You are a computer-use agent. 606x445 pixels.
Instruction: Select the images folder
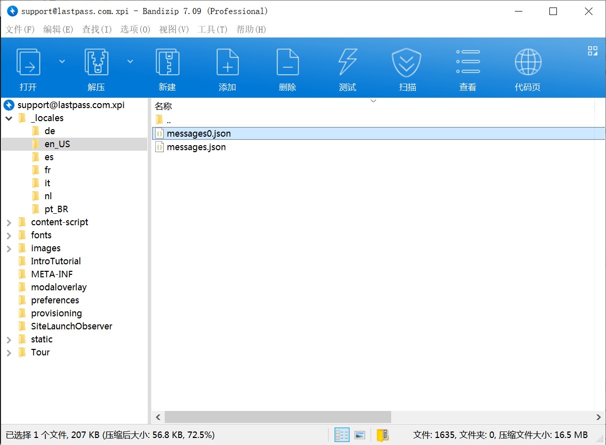(46, 248)
